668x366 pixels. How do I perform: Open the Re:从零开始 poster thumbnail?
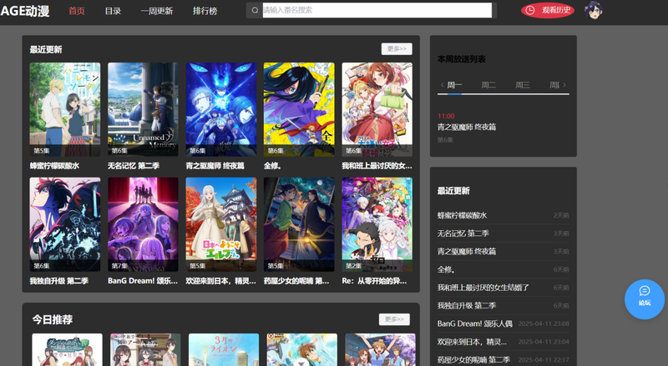pos(377,224)
